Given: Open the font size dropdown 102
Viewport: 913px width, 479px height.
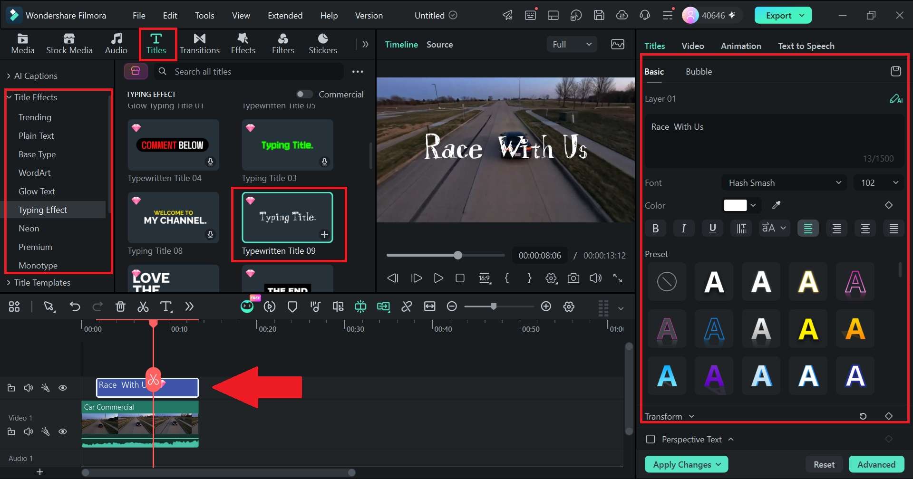Looking at the screenshot, I should click(879, 183).
